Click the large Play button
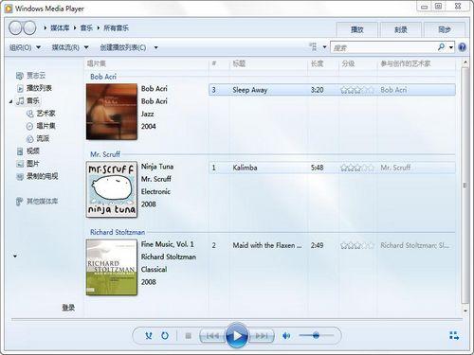Screen dimensions: 474x355 (237, 335)
